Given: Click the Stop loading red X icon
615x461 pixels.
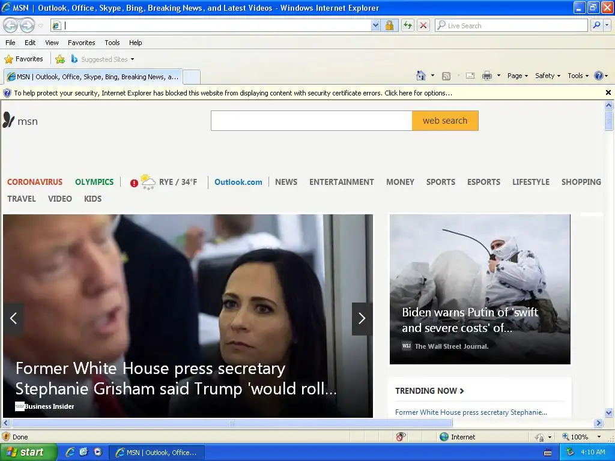Looking at the screenshot, I should point(423,25).
